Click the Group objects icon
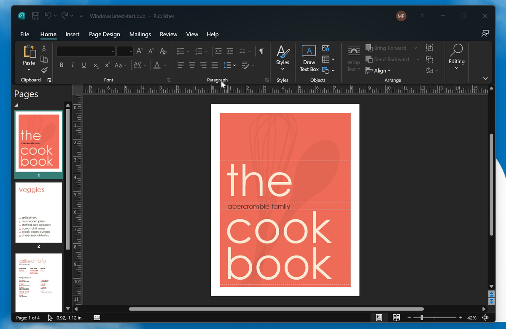506x329 pixels. pyautogui.click(x=429, y=48)
